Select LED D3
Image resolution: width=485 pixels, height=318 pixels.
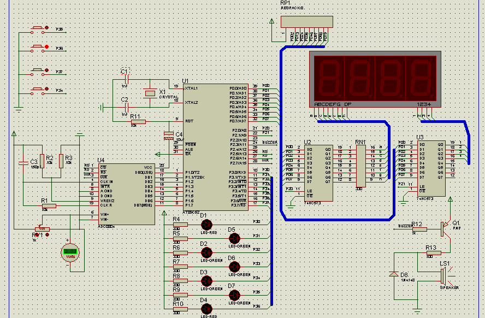[x=206, y=281]
